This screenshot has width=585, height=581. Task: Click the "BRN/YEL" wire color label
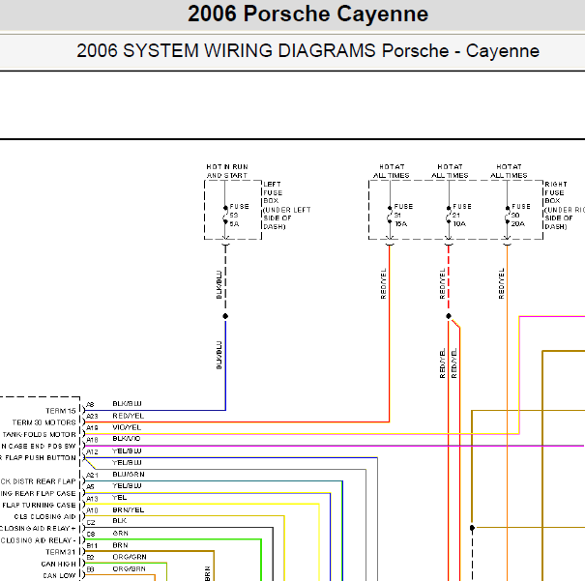click(x=128, y=509)
